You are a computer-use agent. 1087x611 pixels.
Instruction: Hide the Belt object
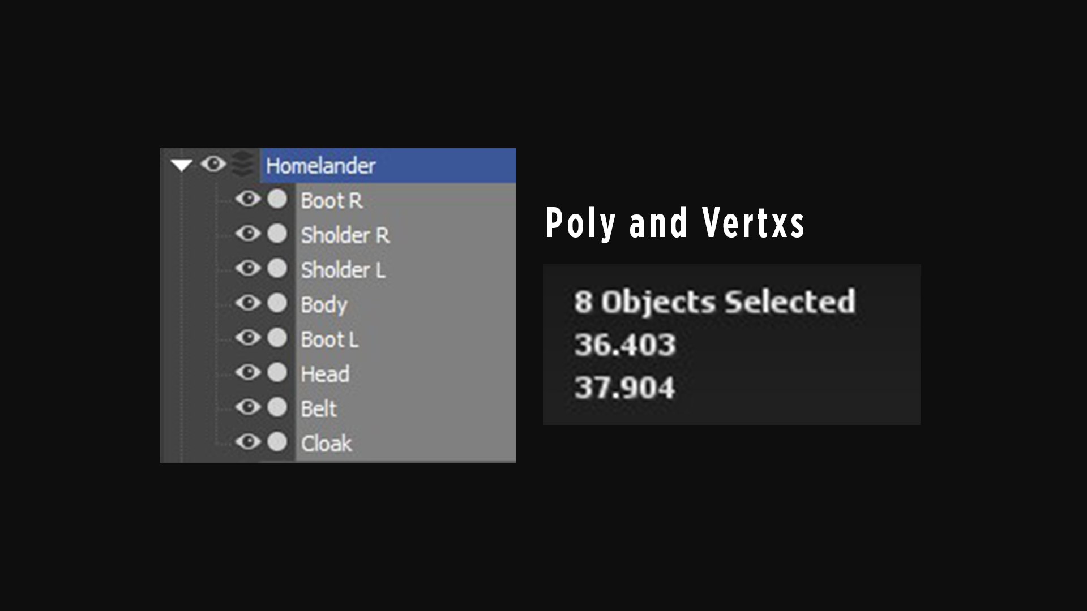pos(248,407)
